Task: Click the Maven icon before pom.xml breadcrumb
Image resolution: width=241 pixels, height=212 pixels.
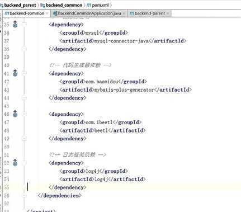Action: point(89,5)
